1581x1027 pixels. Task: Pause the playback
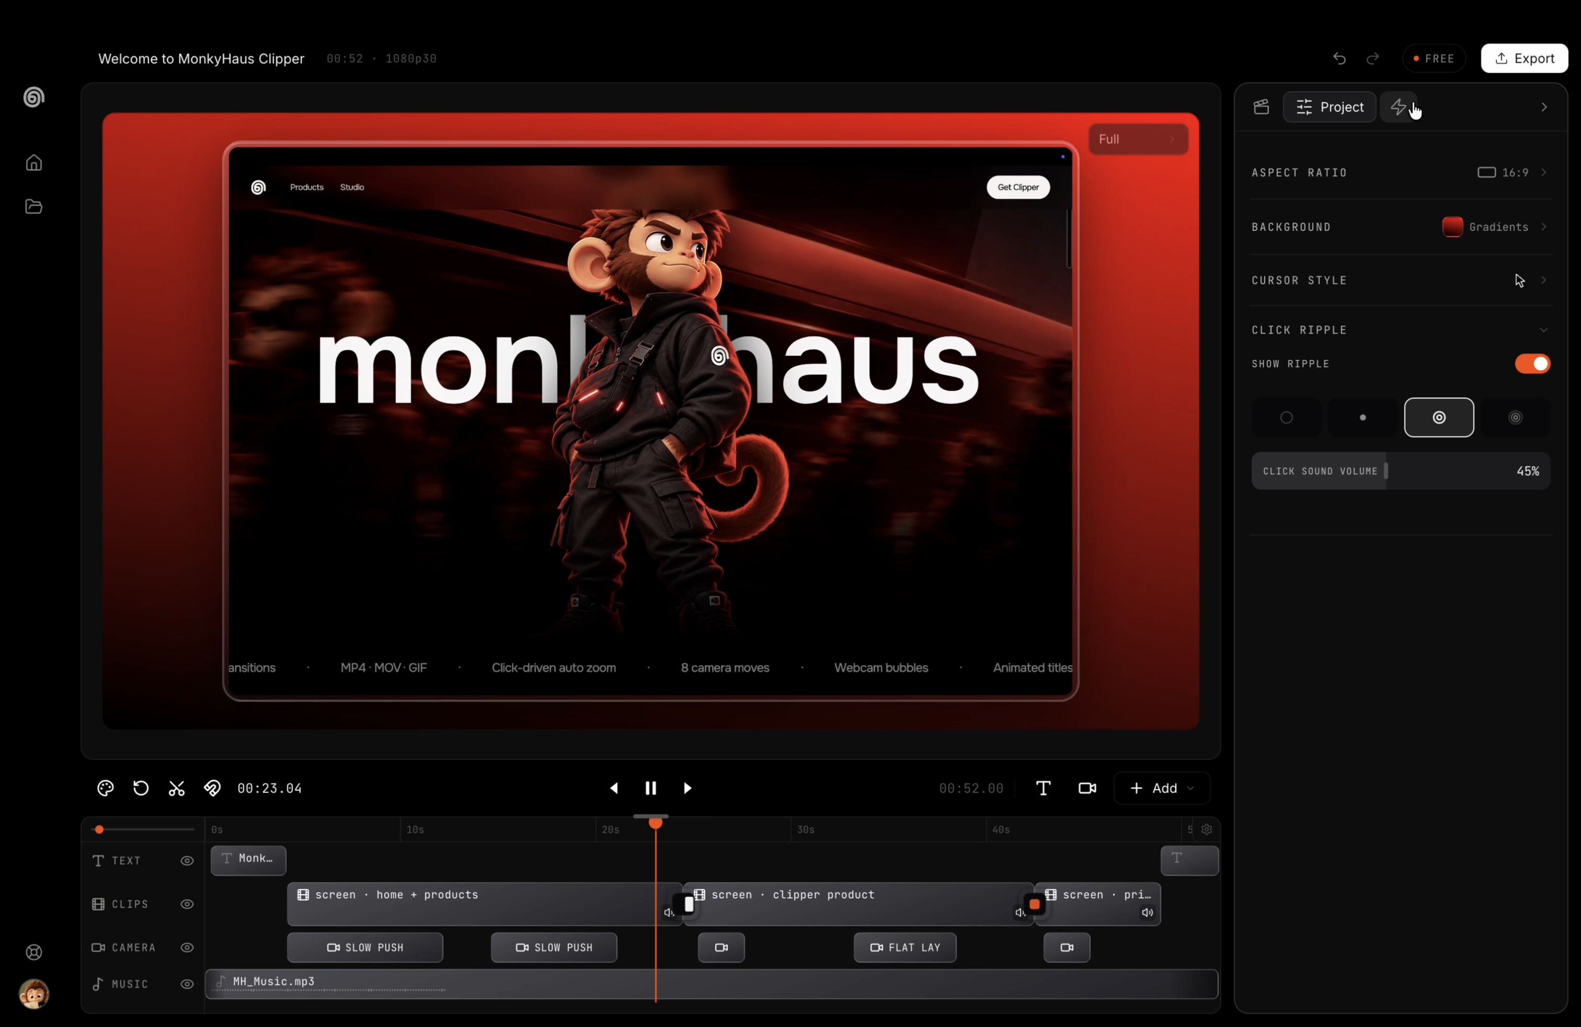click(650, 788)
